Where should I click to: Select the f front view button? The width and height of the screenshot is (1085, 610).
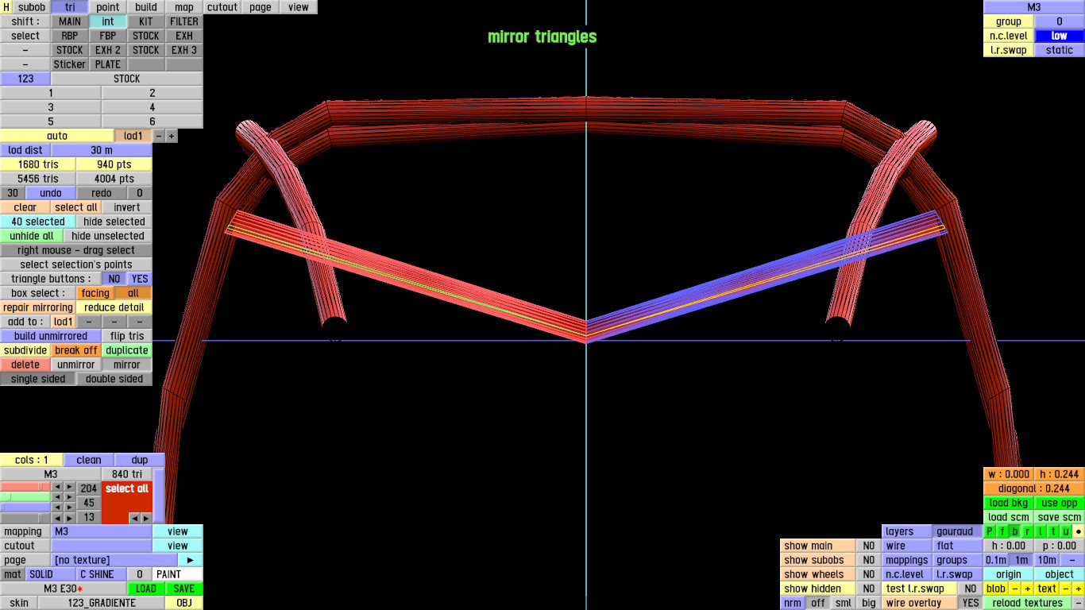click(1002, 531)
